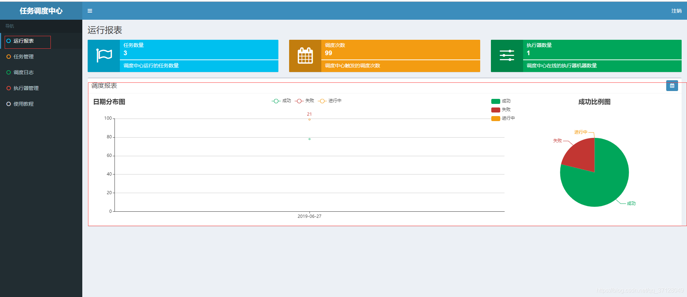Click the 2019-06-27 axis date label

[310, 216]
